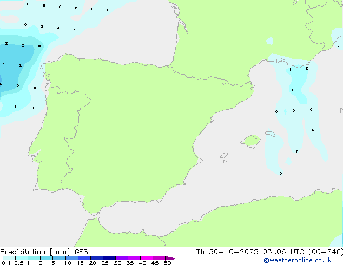Click the legend scale label "0.5"
Screen dimensions: 343x265
19,263
